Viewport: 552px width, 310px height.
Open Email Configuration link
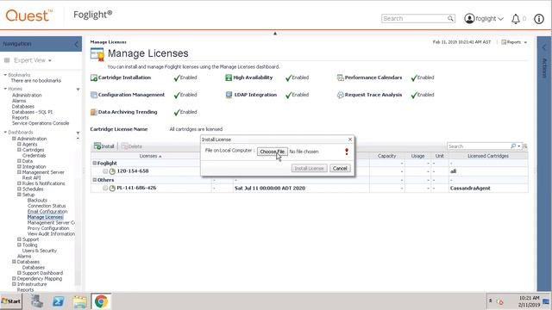tap(47, 212)
